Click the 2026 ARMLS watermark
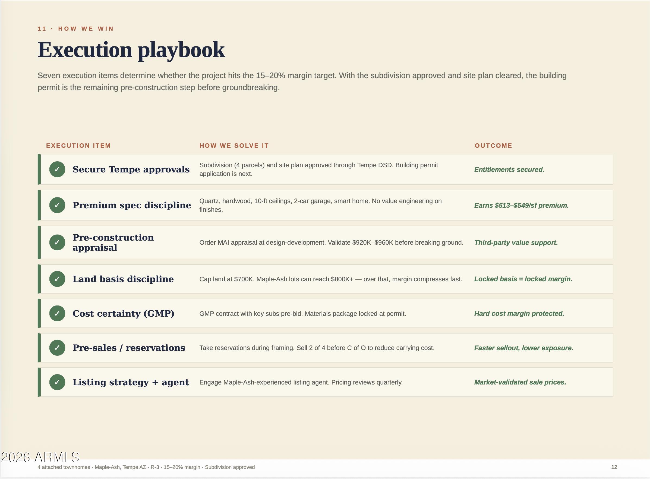 (40, 457)
